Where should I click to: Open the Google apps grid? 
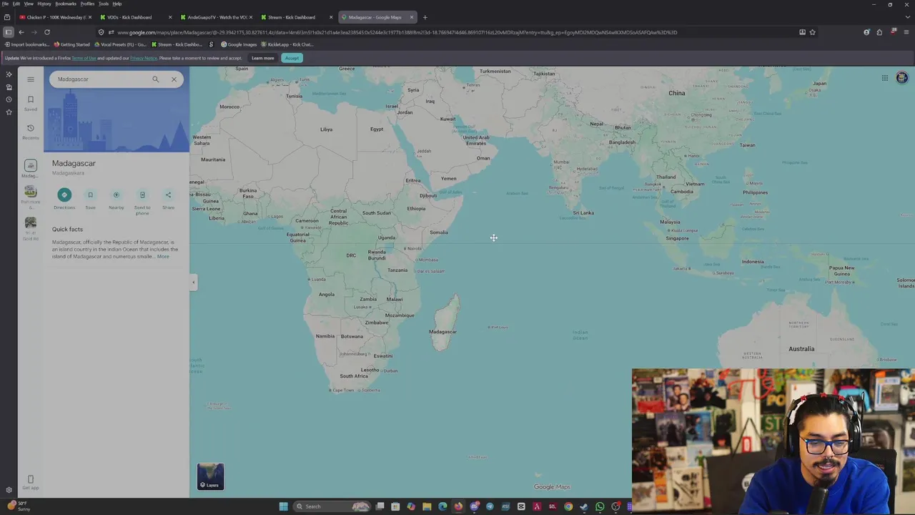[884, 78]
